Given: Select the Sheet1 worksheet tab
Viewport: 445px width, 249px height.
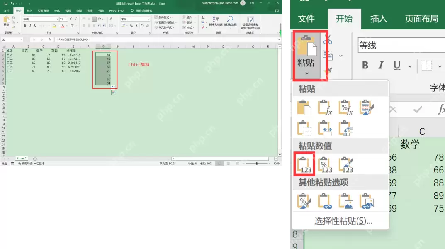Looking at the screenshot, I should (22, 159).
